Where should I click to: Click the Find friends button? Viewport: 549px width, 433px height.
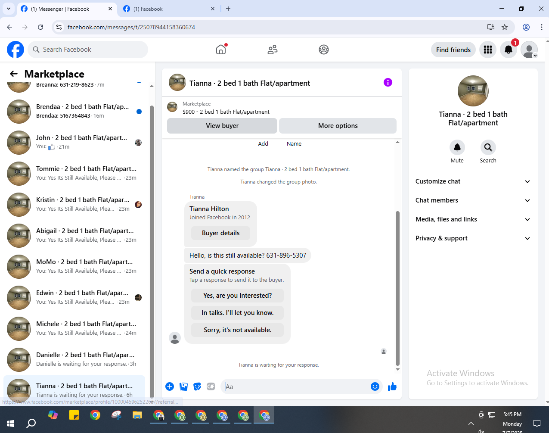[453, 50]
